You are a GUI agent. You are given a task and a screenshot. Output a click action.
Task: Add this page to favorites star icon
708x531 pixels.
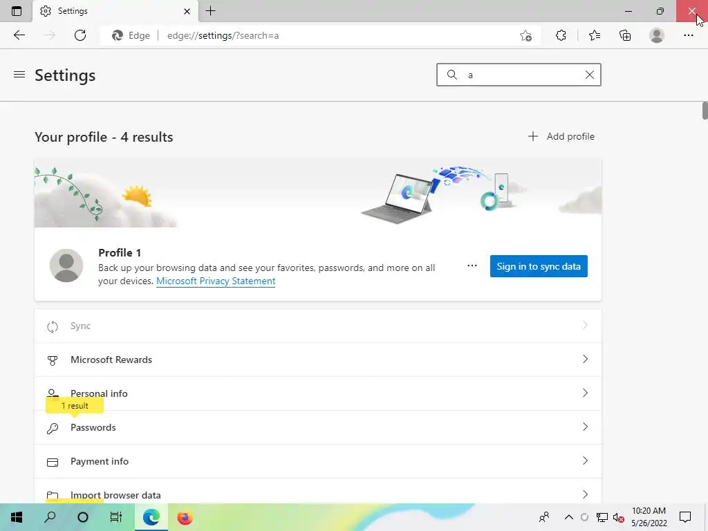click(x=525, y=35)
